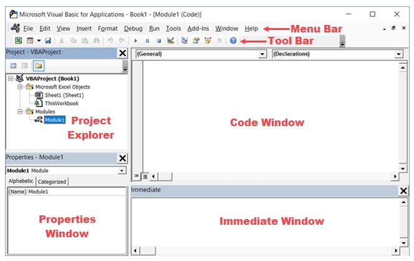The width and height of the screenshot is (414, 261).
Task: Open Visual Basic Help question mark icon
Action: [x=233, y=41]
